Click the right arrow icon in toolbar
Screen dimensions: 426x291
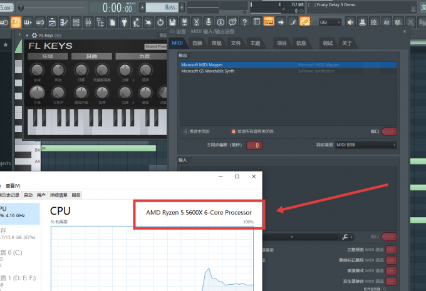(x=281, y=22)
